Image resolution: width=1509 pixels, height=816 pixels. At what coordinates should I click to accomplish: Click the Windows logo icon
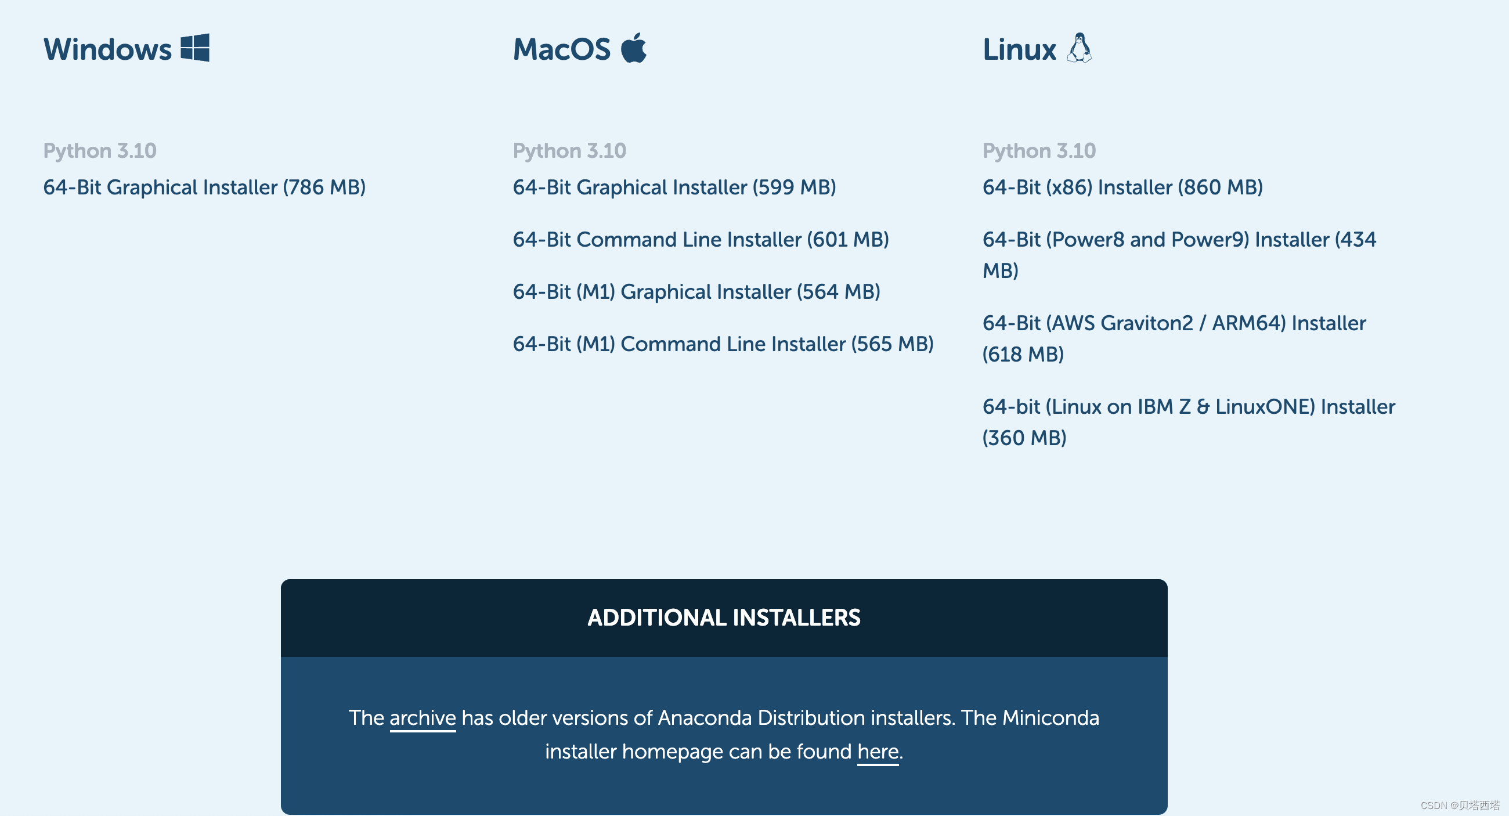[x=195, y=48]
